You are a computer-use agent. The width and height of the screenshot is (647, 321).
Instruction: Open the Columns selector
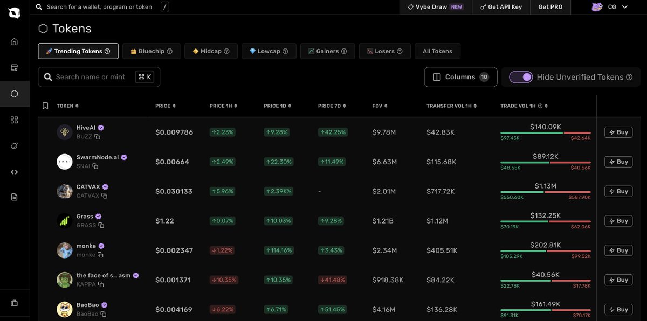tap(460, 77)
